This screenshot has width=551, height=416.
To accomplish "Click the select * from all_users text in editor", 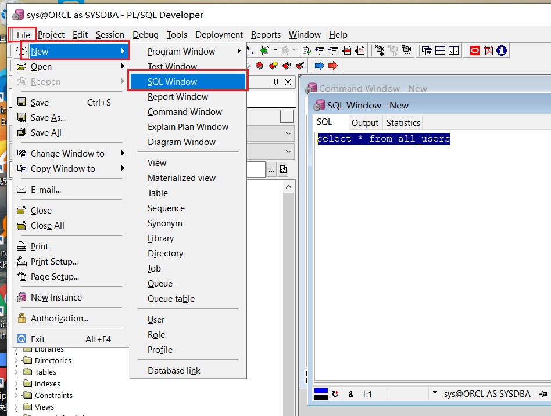I will pos(384,139).
